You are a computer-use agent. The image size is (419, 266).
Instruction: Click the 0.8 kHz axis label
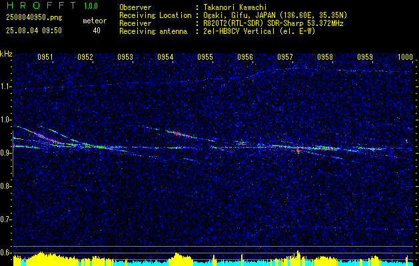click(x=5, y=186)
